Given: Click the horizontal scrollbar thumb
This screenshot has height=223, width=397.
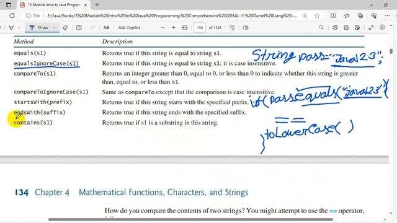Looking at the screenshot, I should 190,219.
